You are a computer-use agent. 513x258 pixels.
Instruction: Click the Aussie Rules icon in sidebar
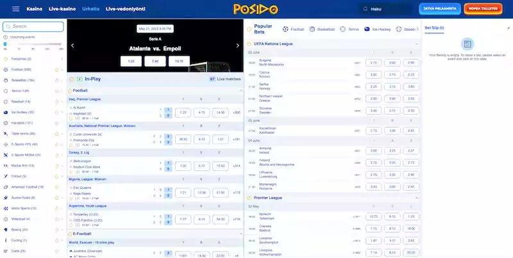pyautogui.click(x=6, y=198)
